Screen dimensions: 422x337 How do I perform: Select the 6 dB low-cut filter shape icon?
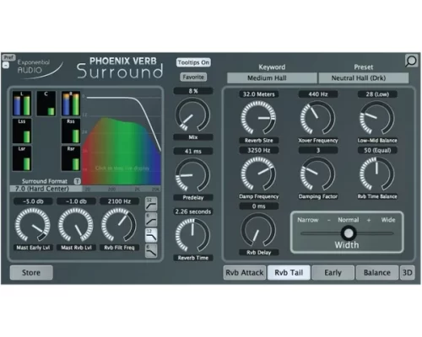tap(151, 220)
